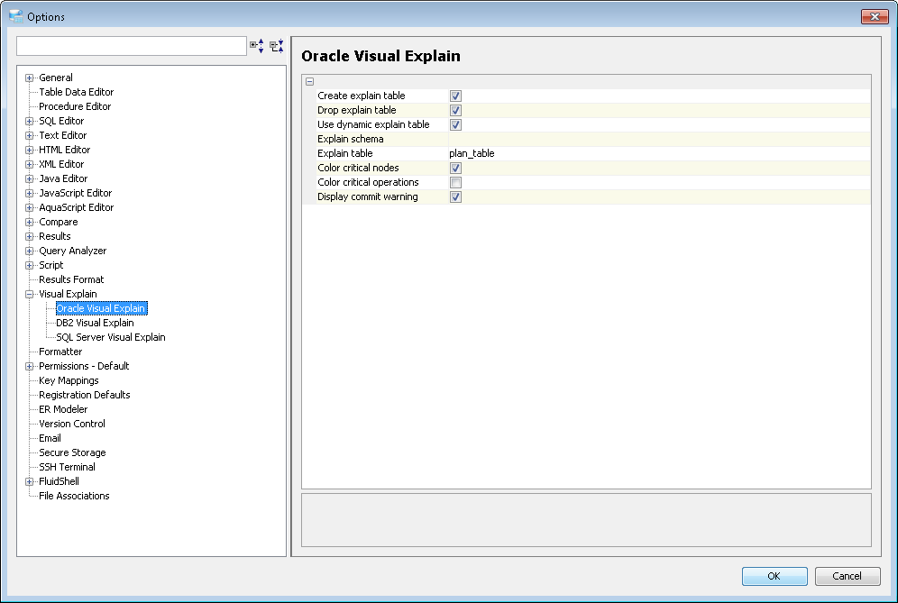Screen dimensions: 898x603
Task: Open Registration Defaults options
Action: click(84, 395)
